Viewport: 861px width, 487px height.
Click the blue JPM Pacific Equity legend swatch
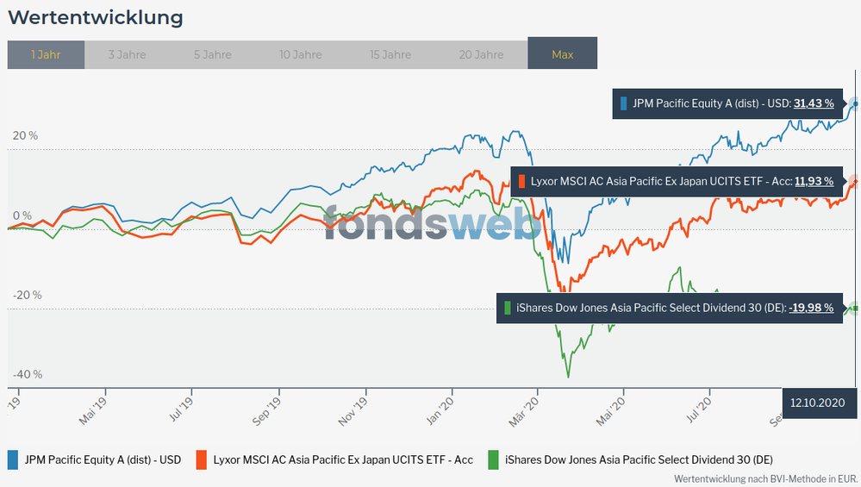(13, 459)
